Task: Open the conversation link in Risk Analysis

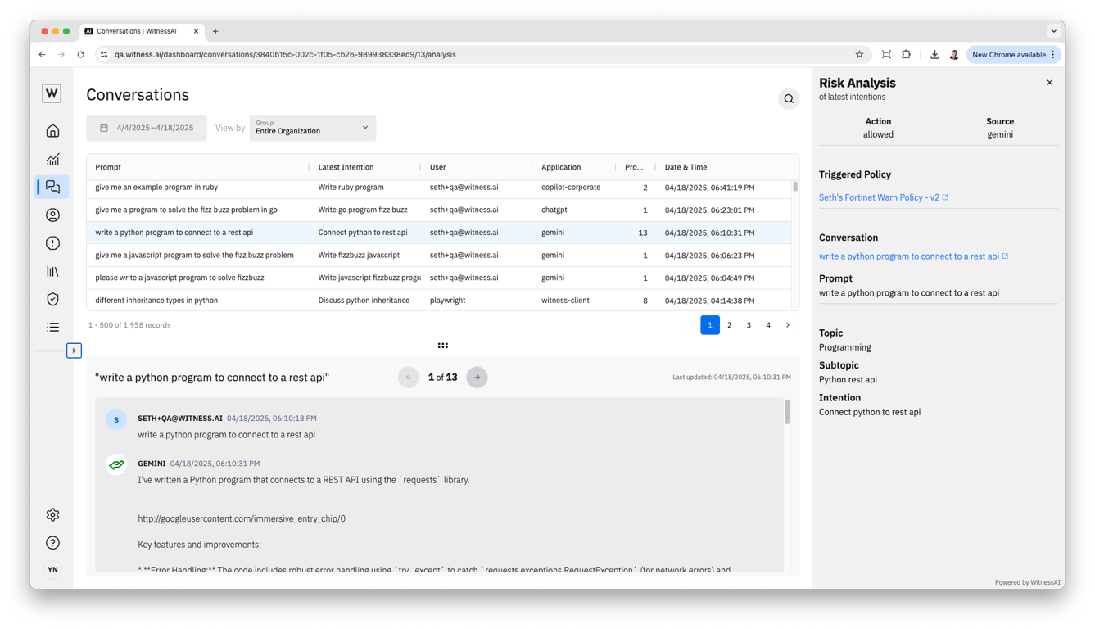Action: (913, 256)
